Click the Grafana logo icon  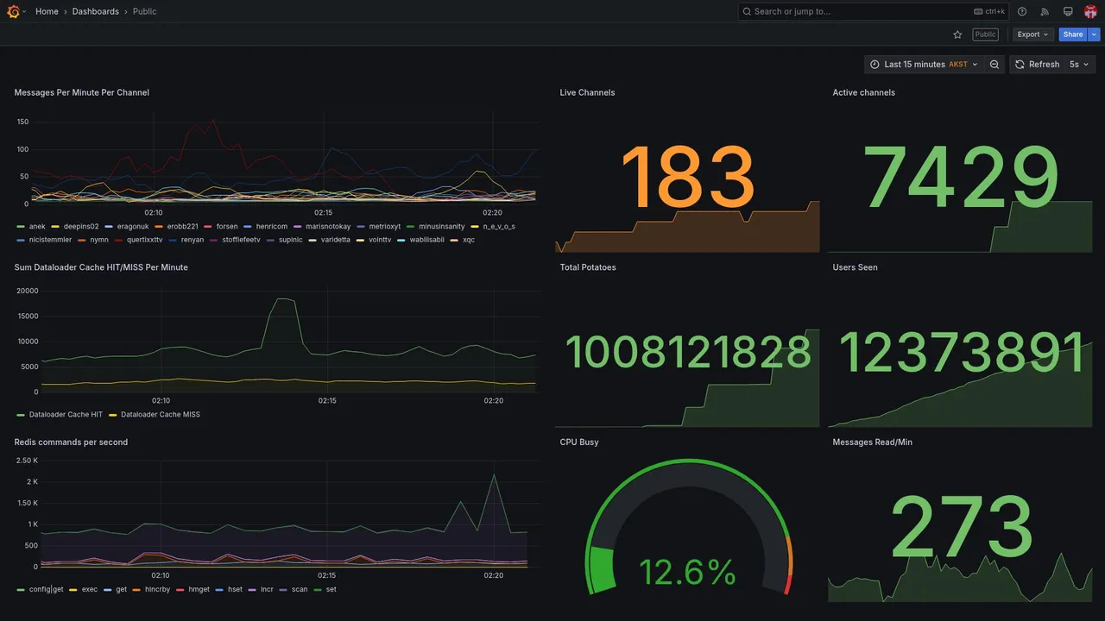(x=13, y=11)
